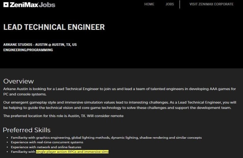
Task: Select the Arkane Studios - Austin location line
Action: (x=40, y=44)
